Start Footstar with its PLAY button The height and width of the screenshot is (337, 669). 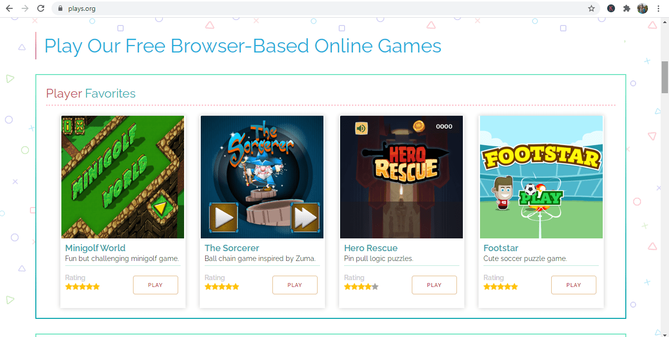(x=574, y=285)
